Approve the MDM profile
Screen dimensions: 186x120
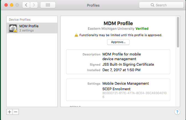(x=118, y=42)
